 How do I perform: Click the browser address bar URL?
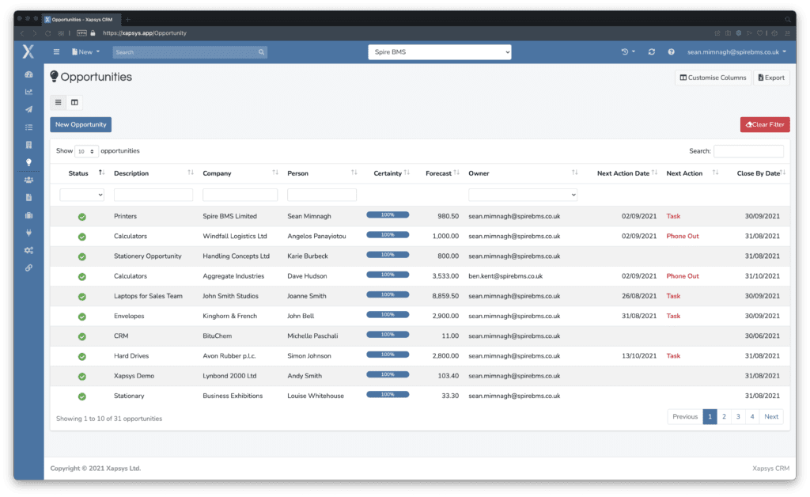(x=145, y=33)
